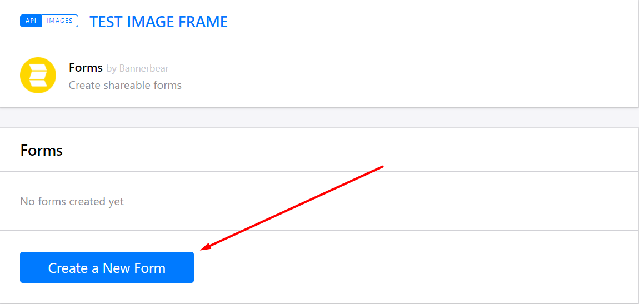The image size is (639, 304).
Task: Click the tail end of red arrow
Action: (382, 166)
